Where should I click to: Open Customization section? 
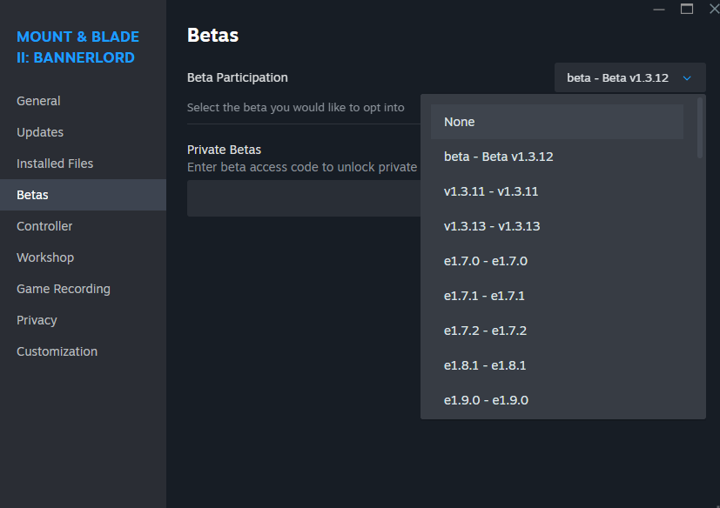[83, 351]
